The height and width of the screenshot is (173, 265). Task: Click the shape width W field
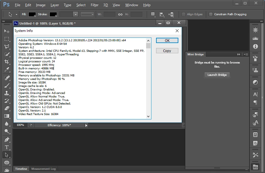pos(109,14)
